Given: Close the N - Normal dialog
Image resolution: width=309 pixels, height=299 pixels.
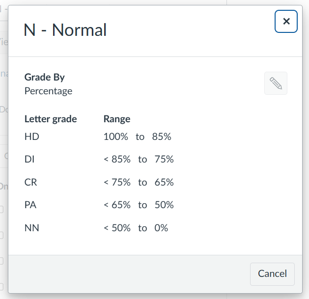Looking at the screenshot, I should coord(286,22).
